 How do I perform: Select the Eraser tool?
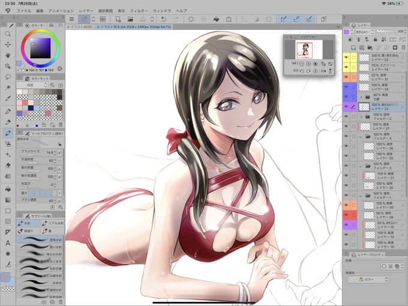click(8, 166)
